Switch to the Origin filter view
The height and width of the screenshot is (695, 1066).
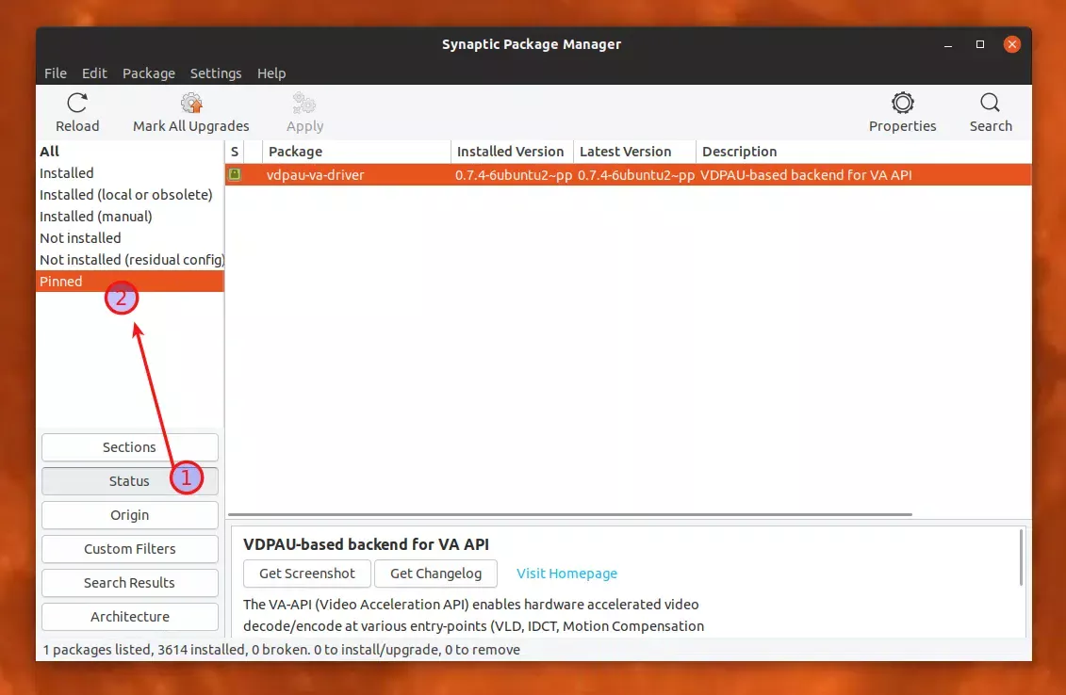[129, 515]
